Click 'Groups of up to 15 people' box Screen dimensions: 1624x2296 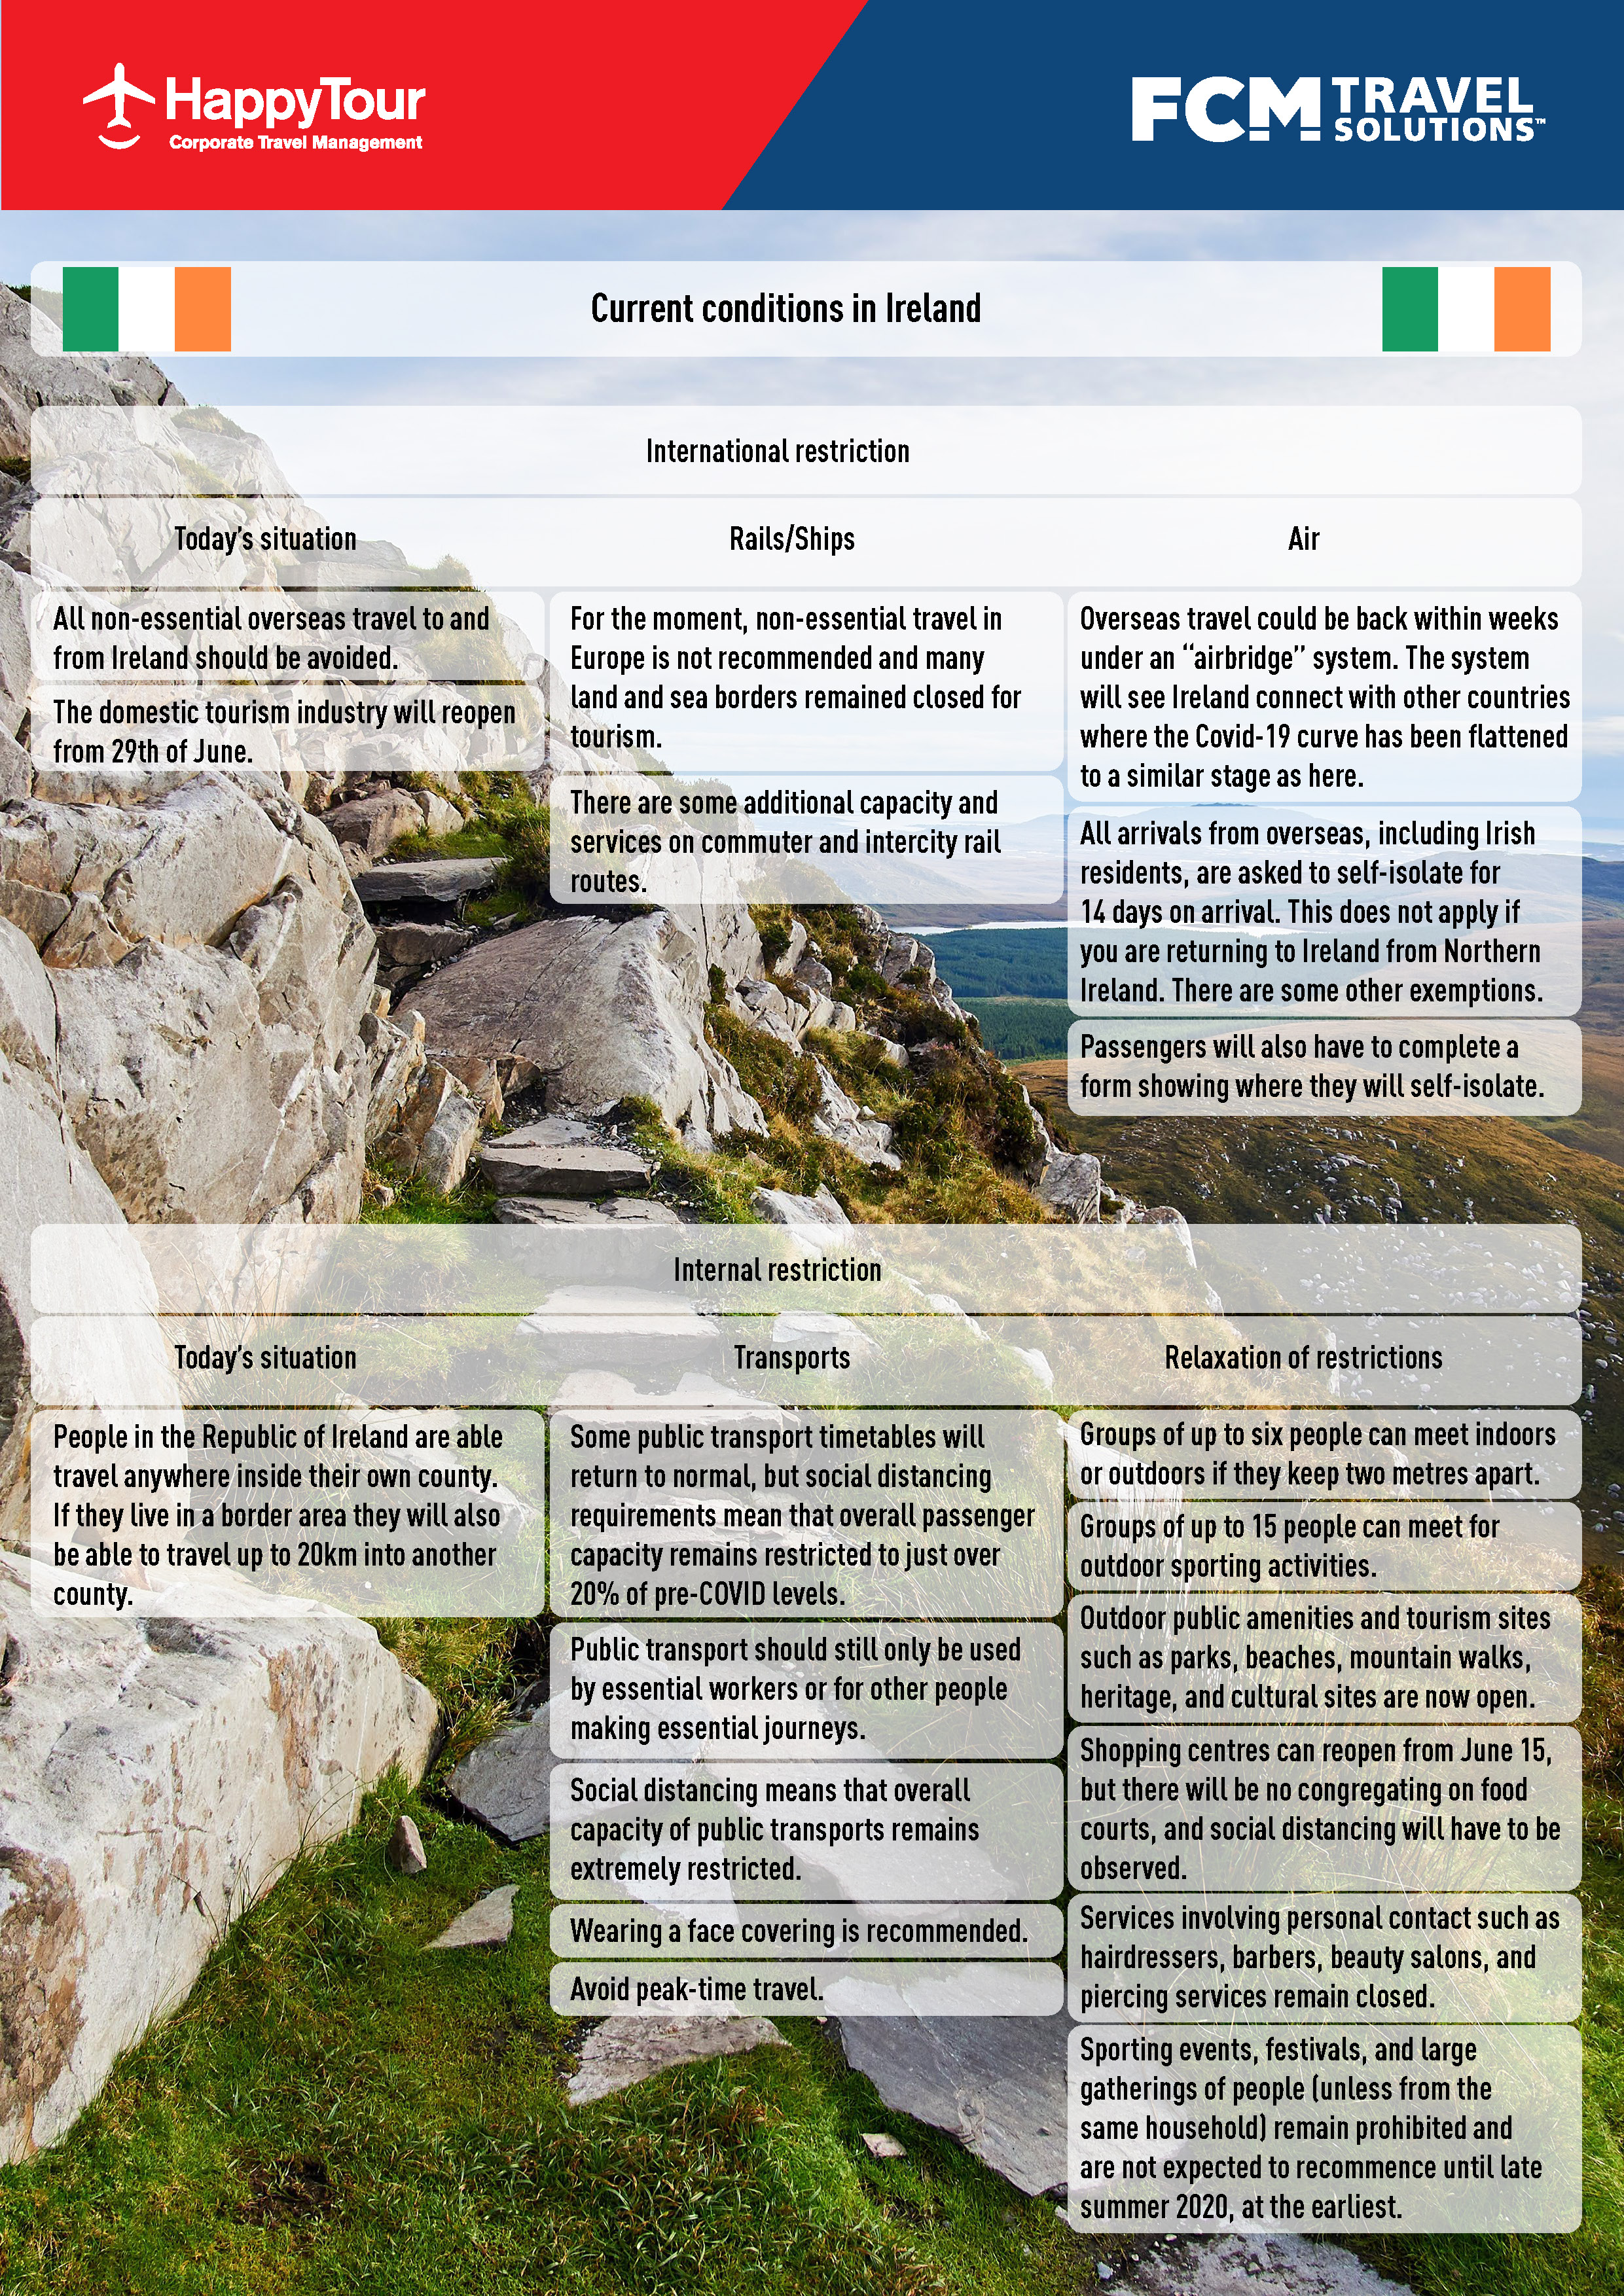pyautogui.click(x=1325, y=1546)
